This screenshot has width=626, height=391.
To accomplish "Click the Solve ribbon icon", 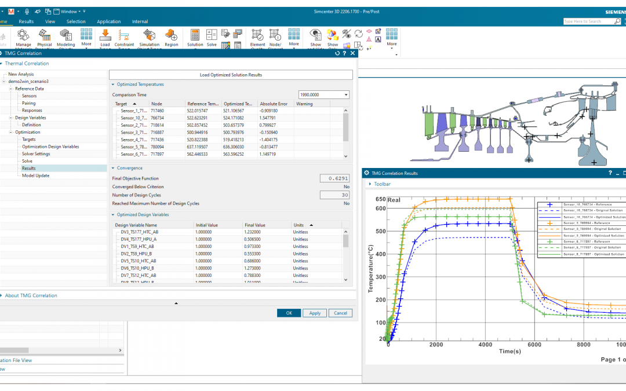I will pos(212,38).
